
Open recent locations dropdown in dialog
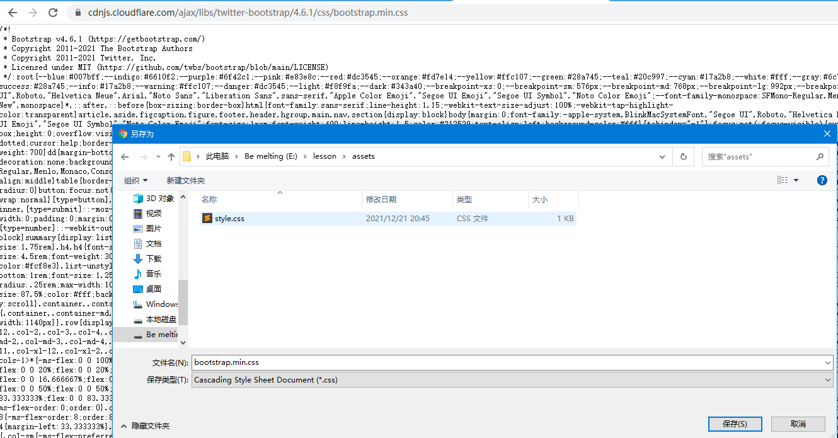(157, 157)
